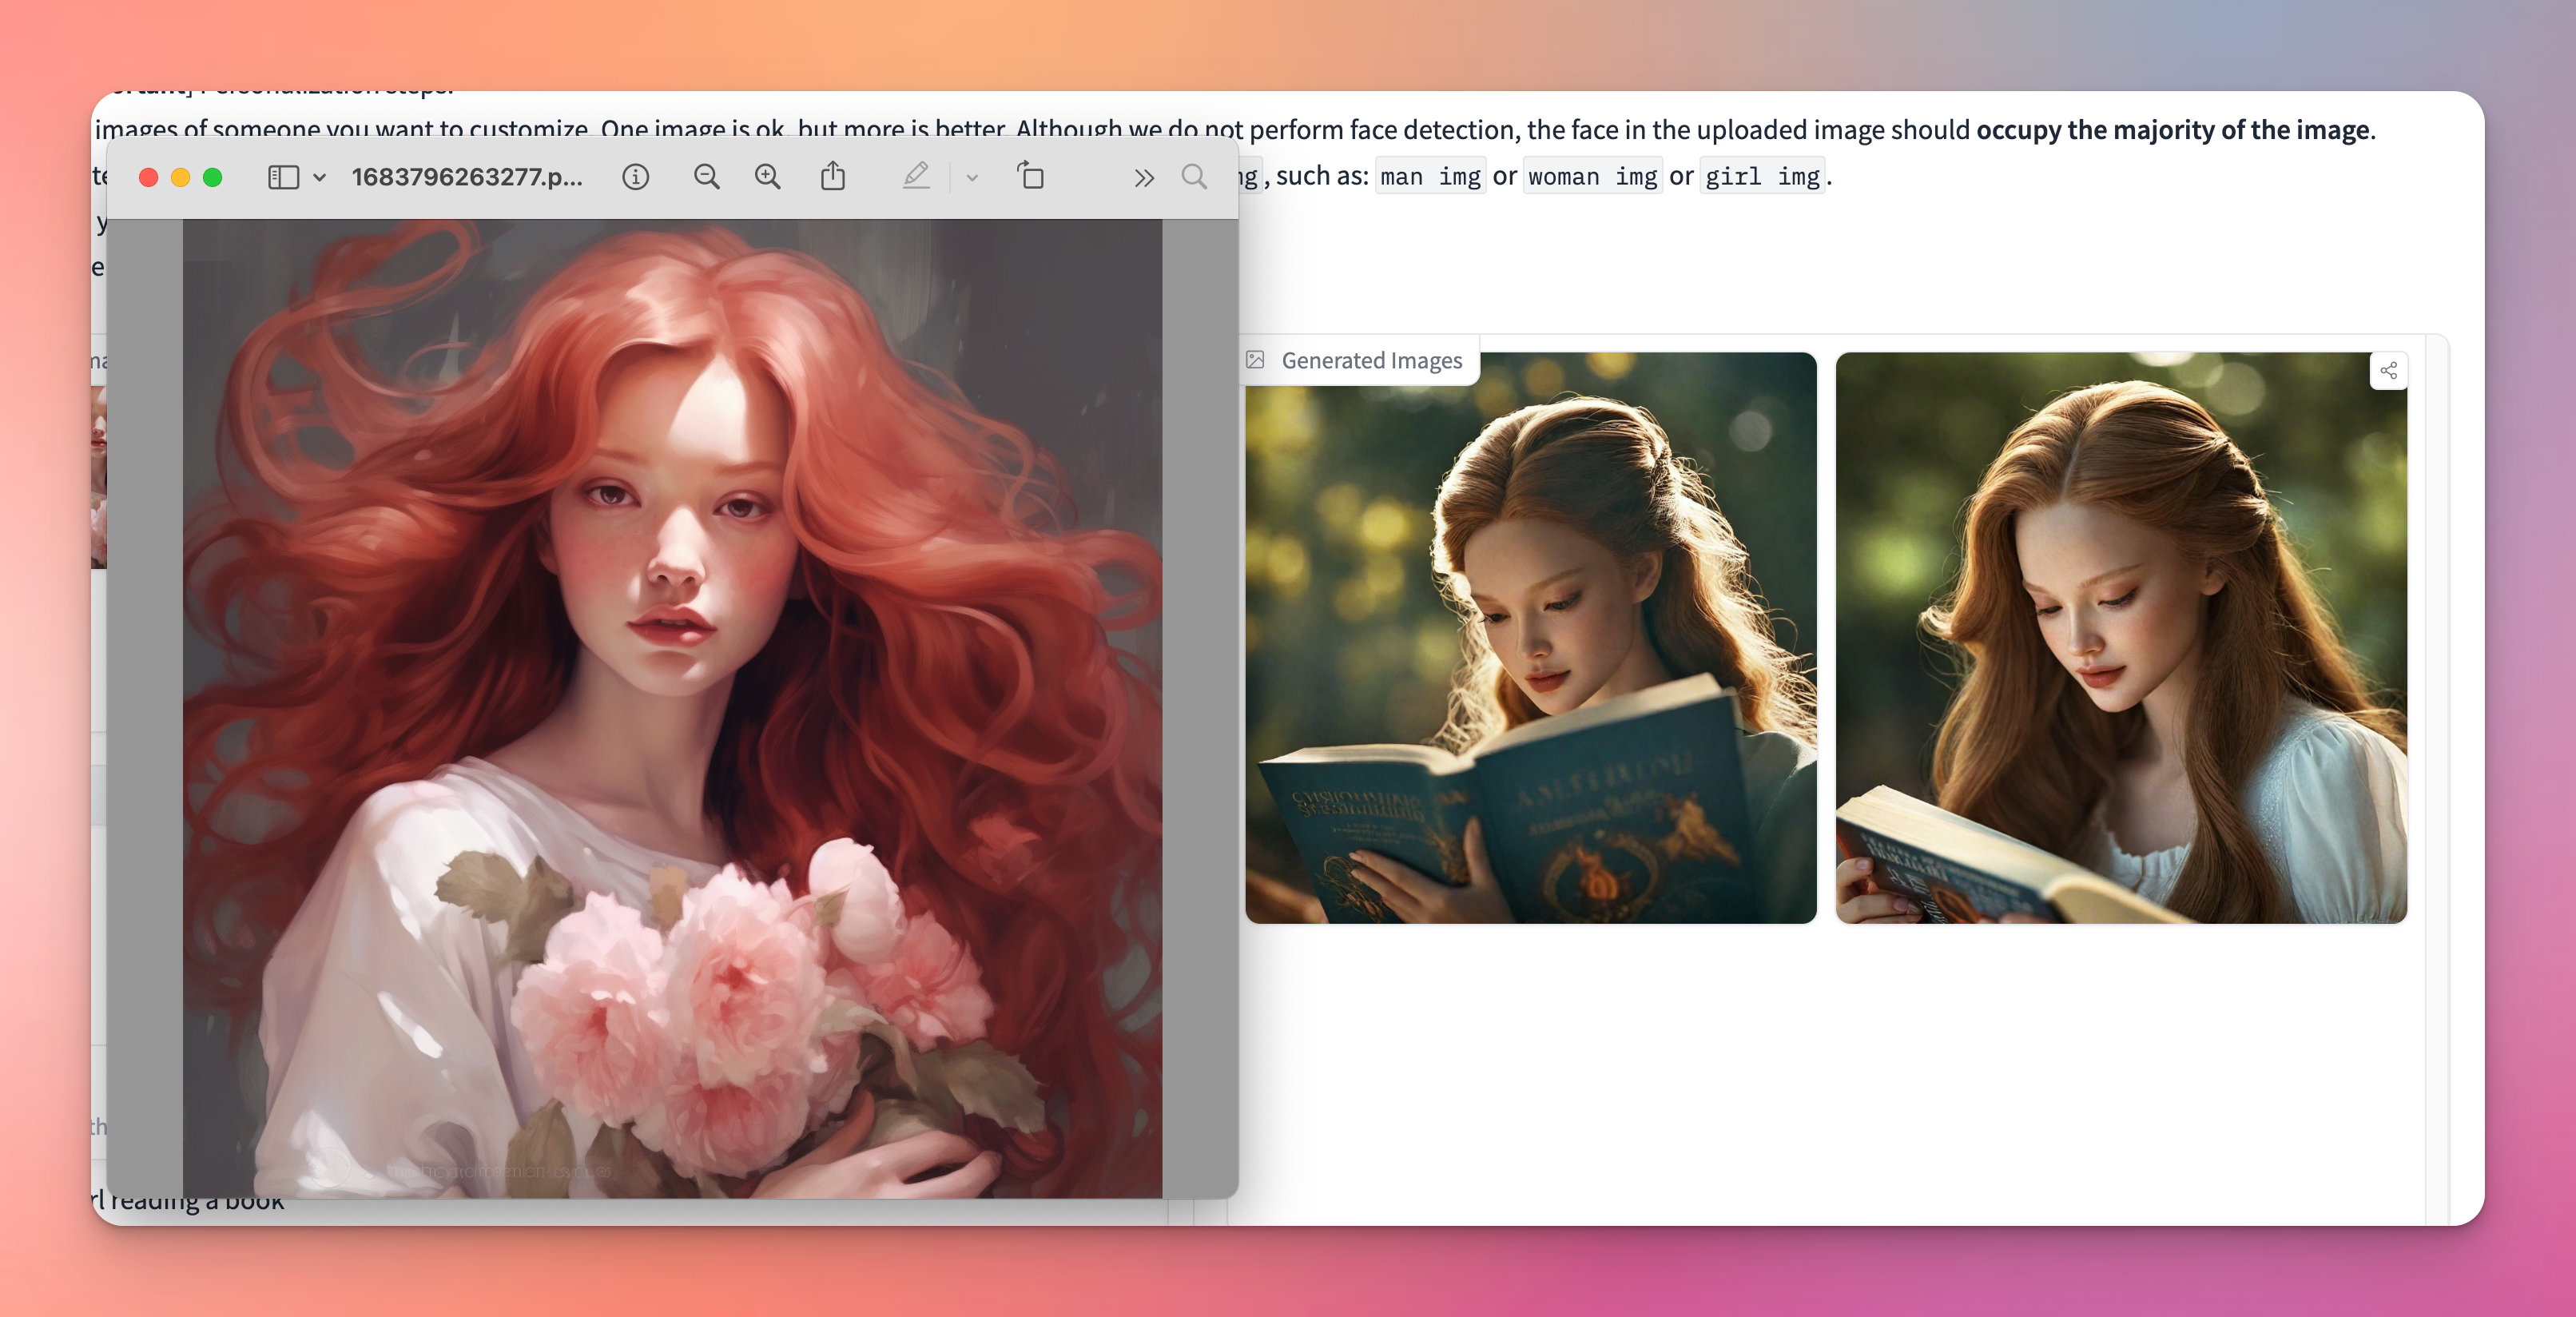Expand the sidebar view options chevron

click(x=319, y=177)
